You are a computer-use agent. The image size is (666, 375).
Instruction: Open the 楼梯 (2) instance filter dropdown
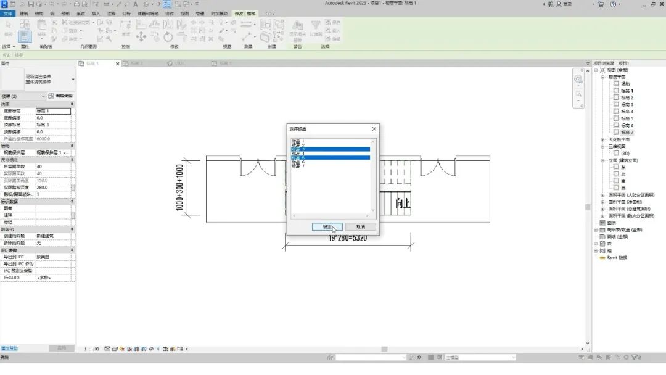(23, 96)
